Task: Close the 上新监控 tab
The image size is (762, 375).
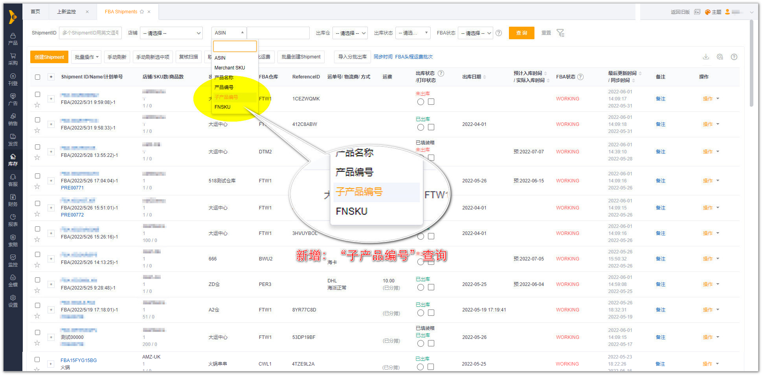Action: [87, 12]
